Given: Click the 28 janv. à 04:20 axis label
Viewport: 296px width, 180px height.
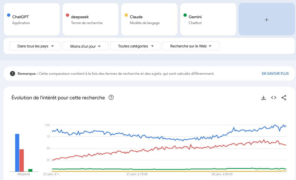Looking at the screenshot, I should click(x=222, y=174).
